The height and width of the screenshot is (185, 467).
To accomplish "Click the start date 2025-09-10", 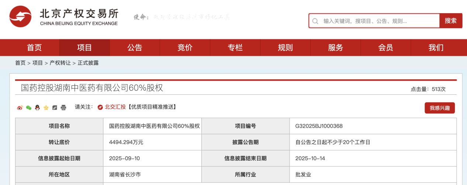I will pyautogui.click(x=125, y=158).
